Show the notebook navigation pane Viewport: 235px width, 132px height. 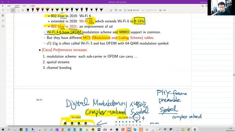tap(3, 15)
